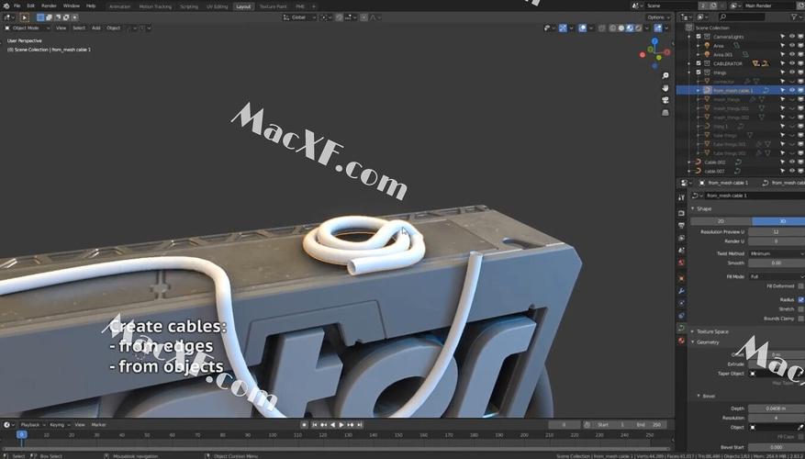
Task: Open the viewport Object menu
Action: tap(114, 28)
